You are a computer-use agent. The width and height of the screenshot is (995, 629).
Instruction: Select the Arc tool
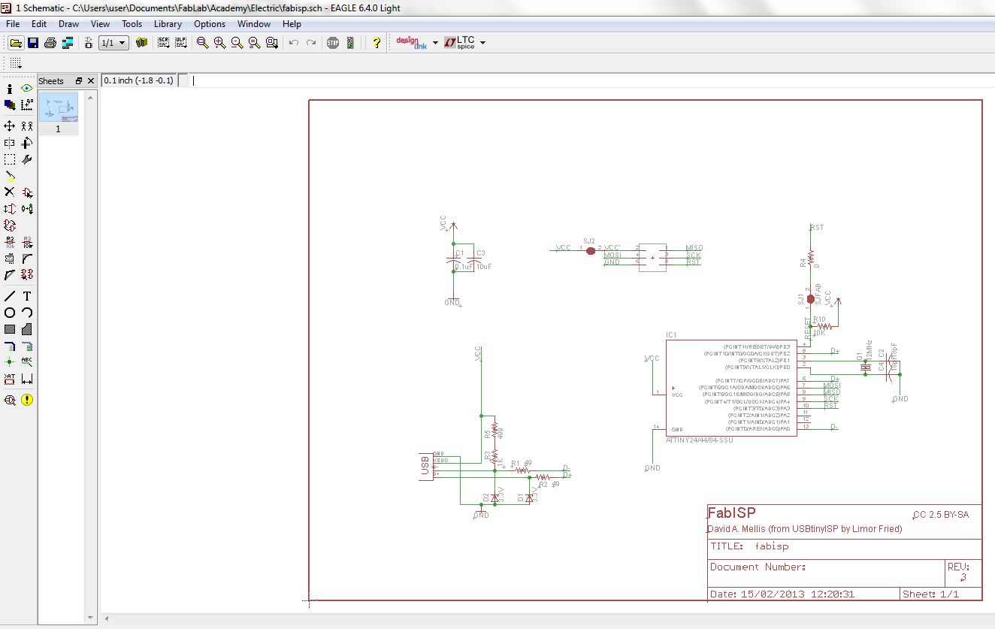[27, 313]
